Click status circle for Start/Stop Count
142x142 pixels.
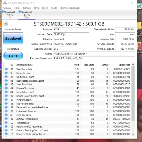[x=6, y=77]
